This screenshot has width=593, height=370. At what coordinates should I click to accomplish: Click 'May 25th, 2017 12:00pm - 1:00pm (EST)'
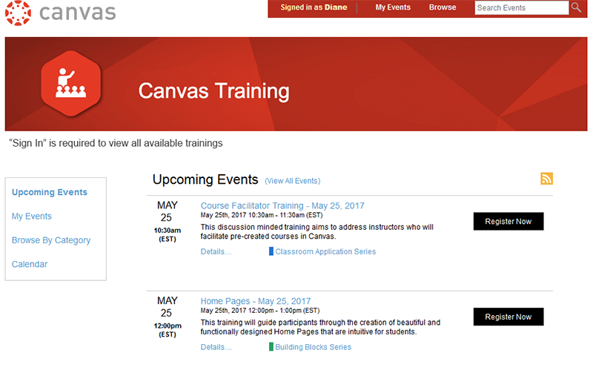[x=260, y=311]
